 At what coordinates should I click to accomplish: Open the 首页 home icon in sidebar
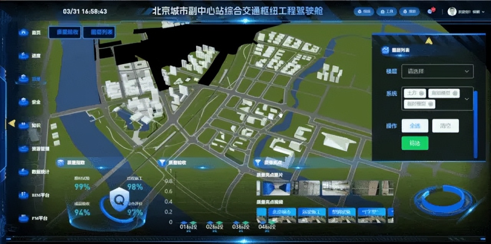pos(24,33)
